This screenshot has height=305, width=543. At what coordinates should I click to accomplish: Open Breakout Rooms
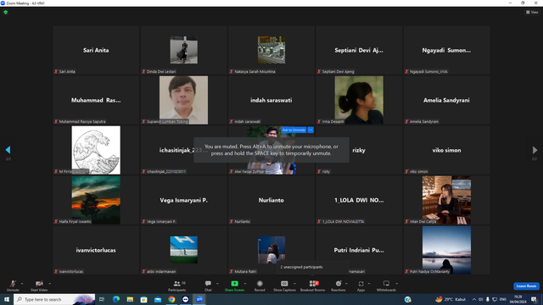[312, 286]
